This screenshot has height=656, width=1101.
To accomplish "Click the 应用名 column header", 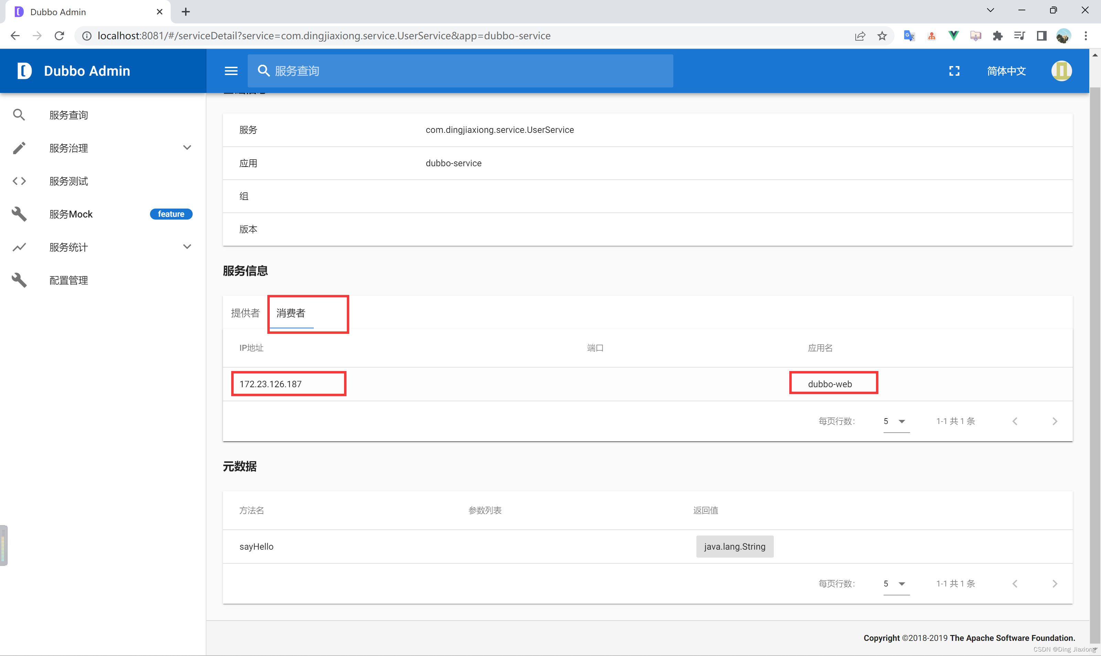I will (820, 348).
